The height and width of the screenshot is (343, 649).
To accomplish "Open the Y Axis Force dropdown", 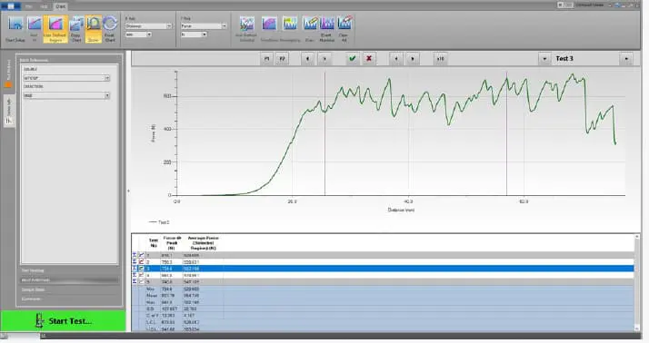I will pyautogui.click(x=204, y=26).
